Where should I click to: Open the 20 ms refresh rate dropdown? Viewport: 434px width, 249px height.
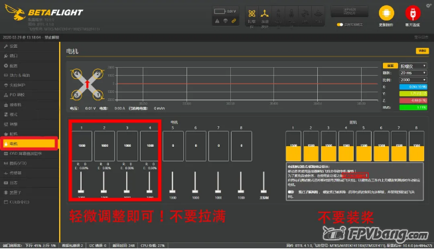[413, 73]
